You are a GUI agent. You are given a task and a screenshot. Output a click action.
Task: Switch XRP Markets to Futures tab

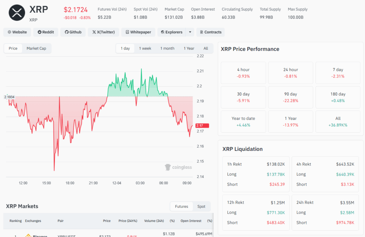coord(181,206)
